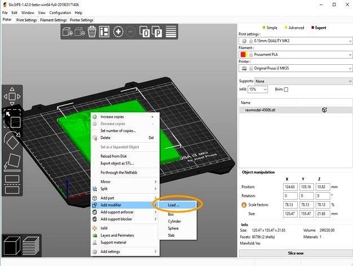Open the Print settings preset dropdown
The width and height of the screenshot is (353, 266).
[295, 41]
